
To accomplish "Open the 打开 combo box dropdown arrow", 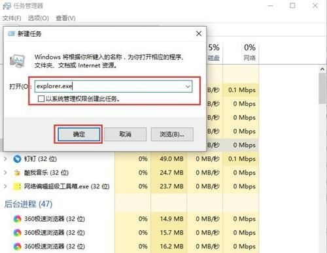I will 188,86.
